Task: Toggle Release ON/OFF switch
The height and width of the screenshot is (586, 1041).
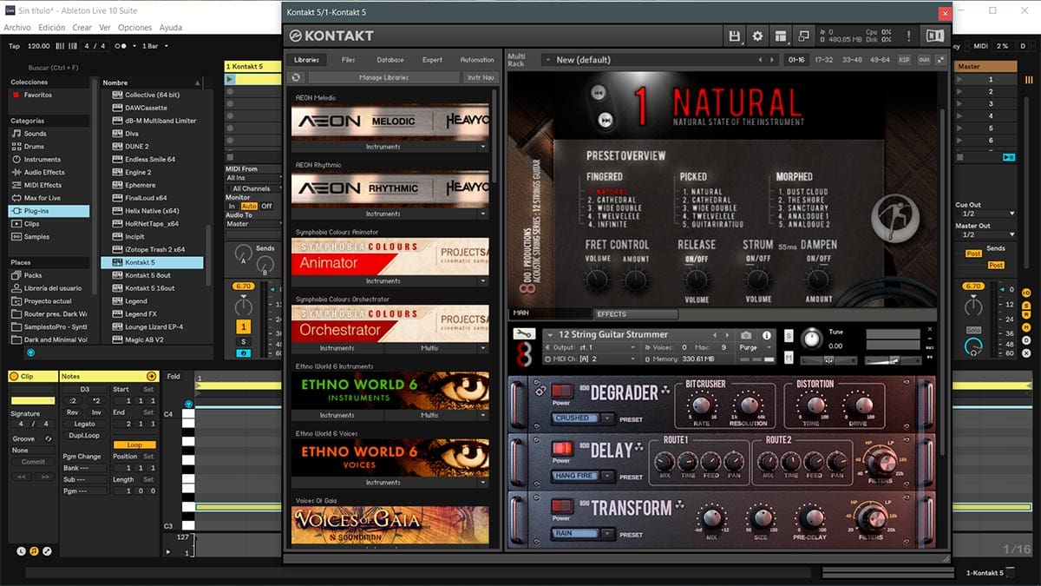Action: (697, 259)
